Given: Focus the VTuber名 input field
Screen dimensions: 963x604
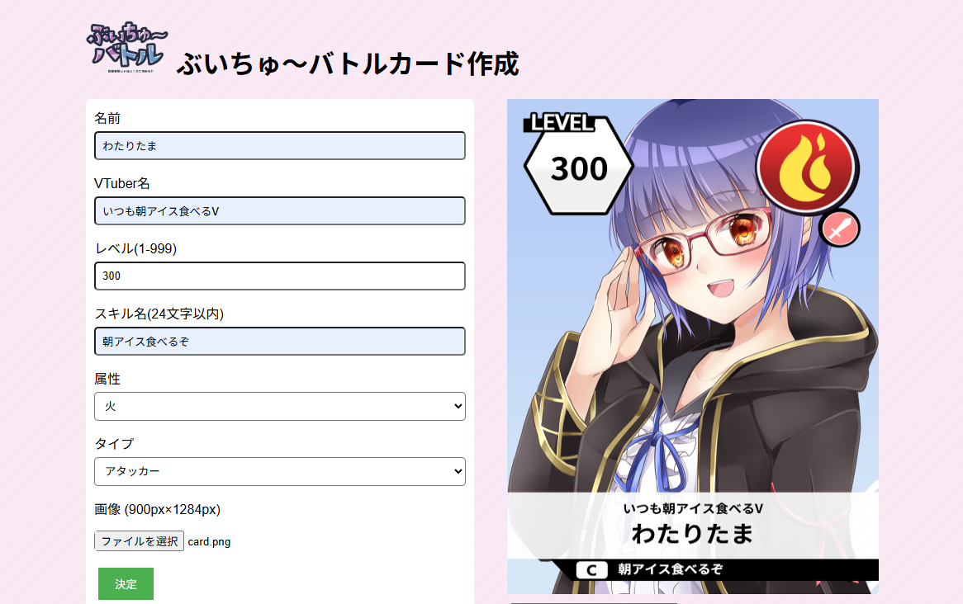Looking at the screenshot, I should point(279,210).
